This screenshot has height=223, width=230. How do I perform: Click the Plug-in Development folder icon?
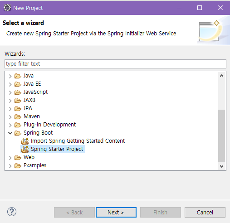click(18, 125)
